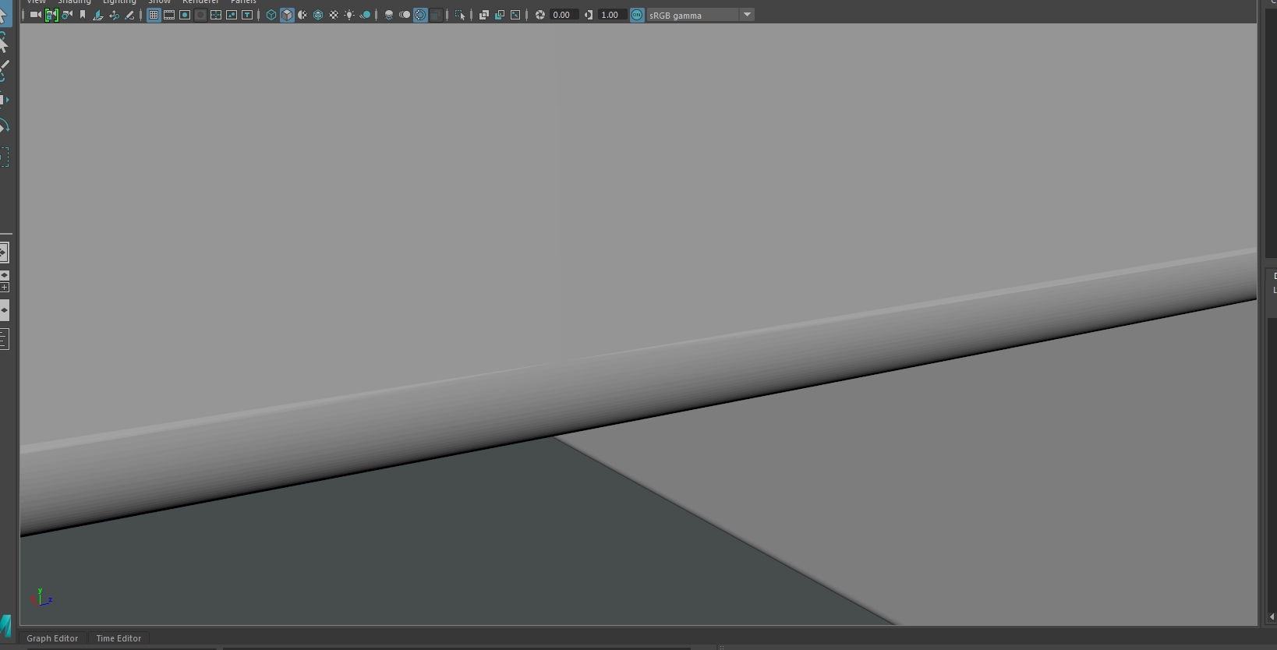Screen dimensions: 1277x650
Task: Toggle XRay Active Components icon
Action: pyautogui.click(x=500, y=15)
